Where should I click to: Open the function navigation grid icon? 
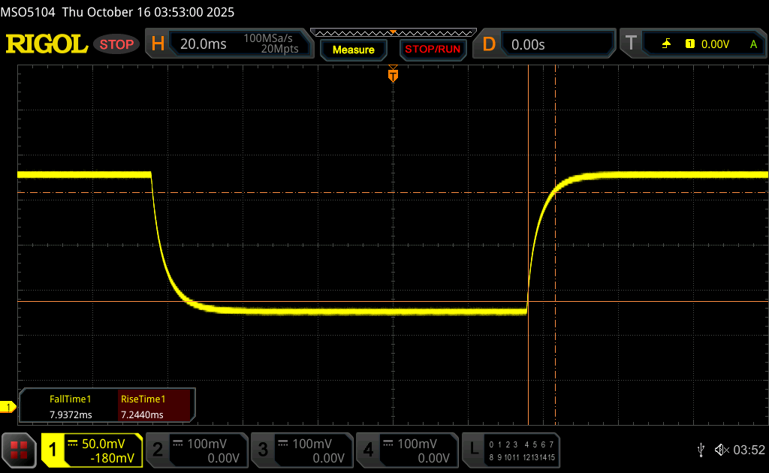coord(19,450)
